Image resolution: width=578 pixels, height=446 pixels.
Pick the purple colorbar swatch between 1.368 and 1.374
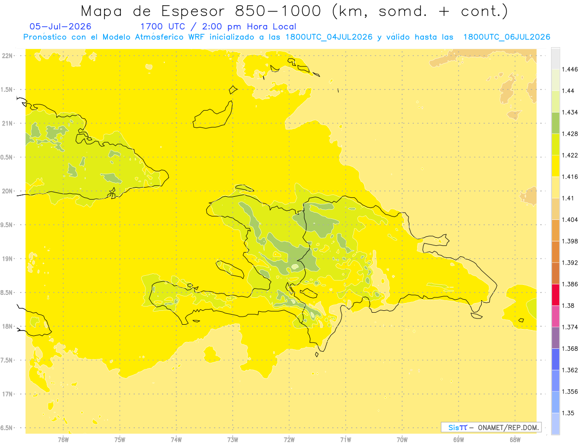point(555,338)
